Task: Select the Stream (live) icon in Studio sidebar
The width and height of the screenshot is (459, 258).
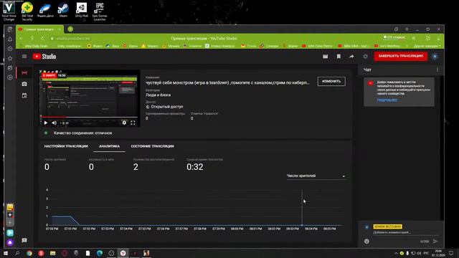Action: pos(24,72)
